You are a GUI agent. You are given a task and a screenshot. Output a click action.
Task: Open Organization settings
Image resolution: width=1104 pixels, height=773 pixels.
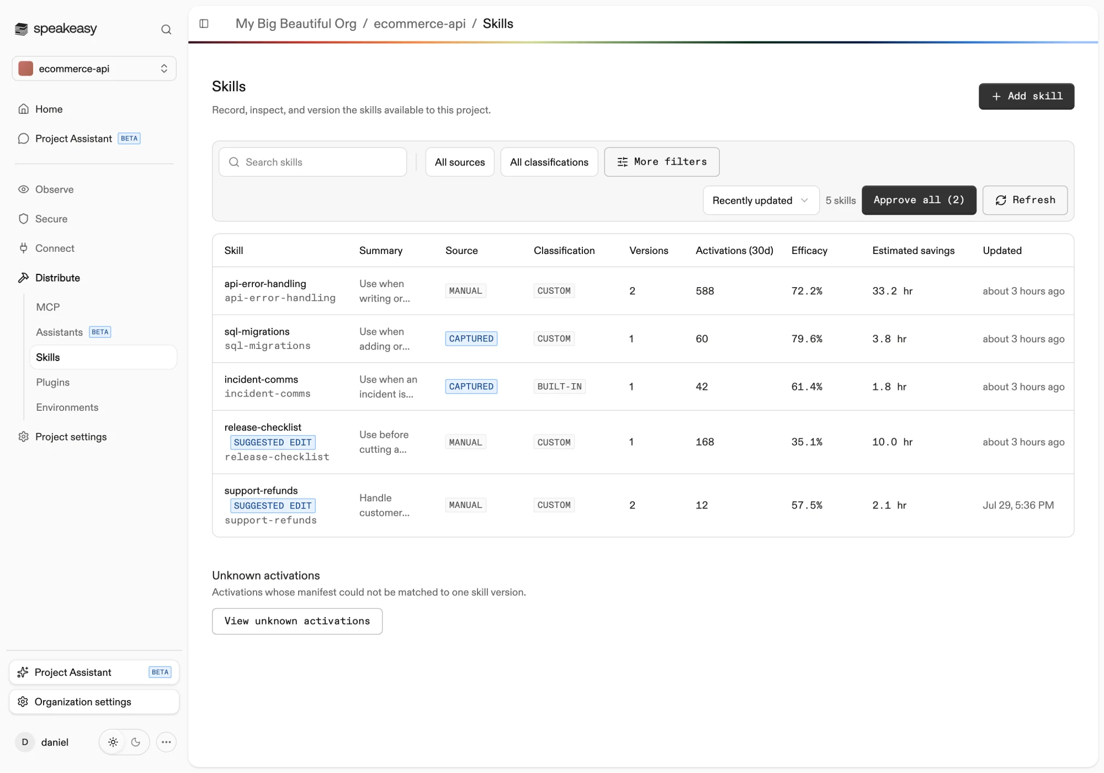94,702
